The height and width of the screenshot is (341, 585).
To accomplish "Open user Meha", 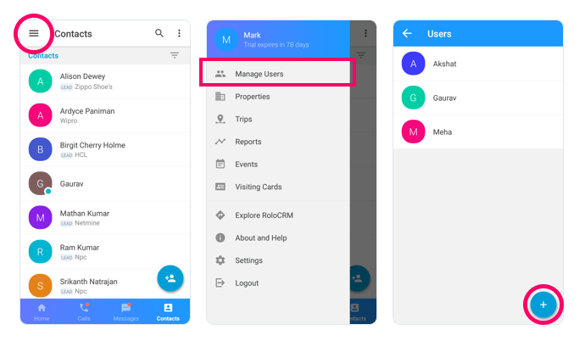I will [478, 132].
